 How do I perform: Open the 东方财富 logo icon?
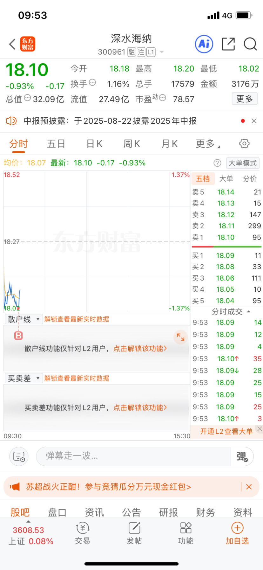(x=28, y=44)
